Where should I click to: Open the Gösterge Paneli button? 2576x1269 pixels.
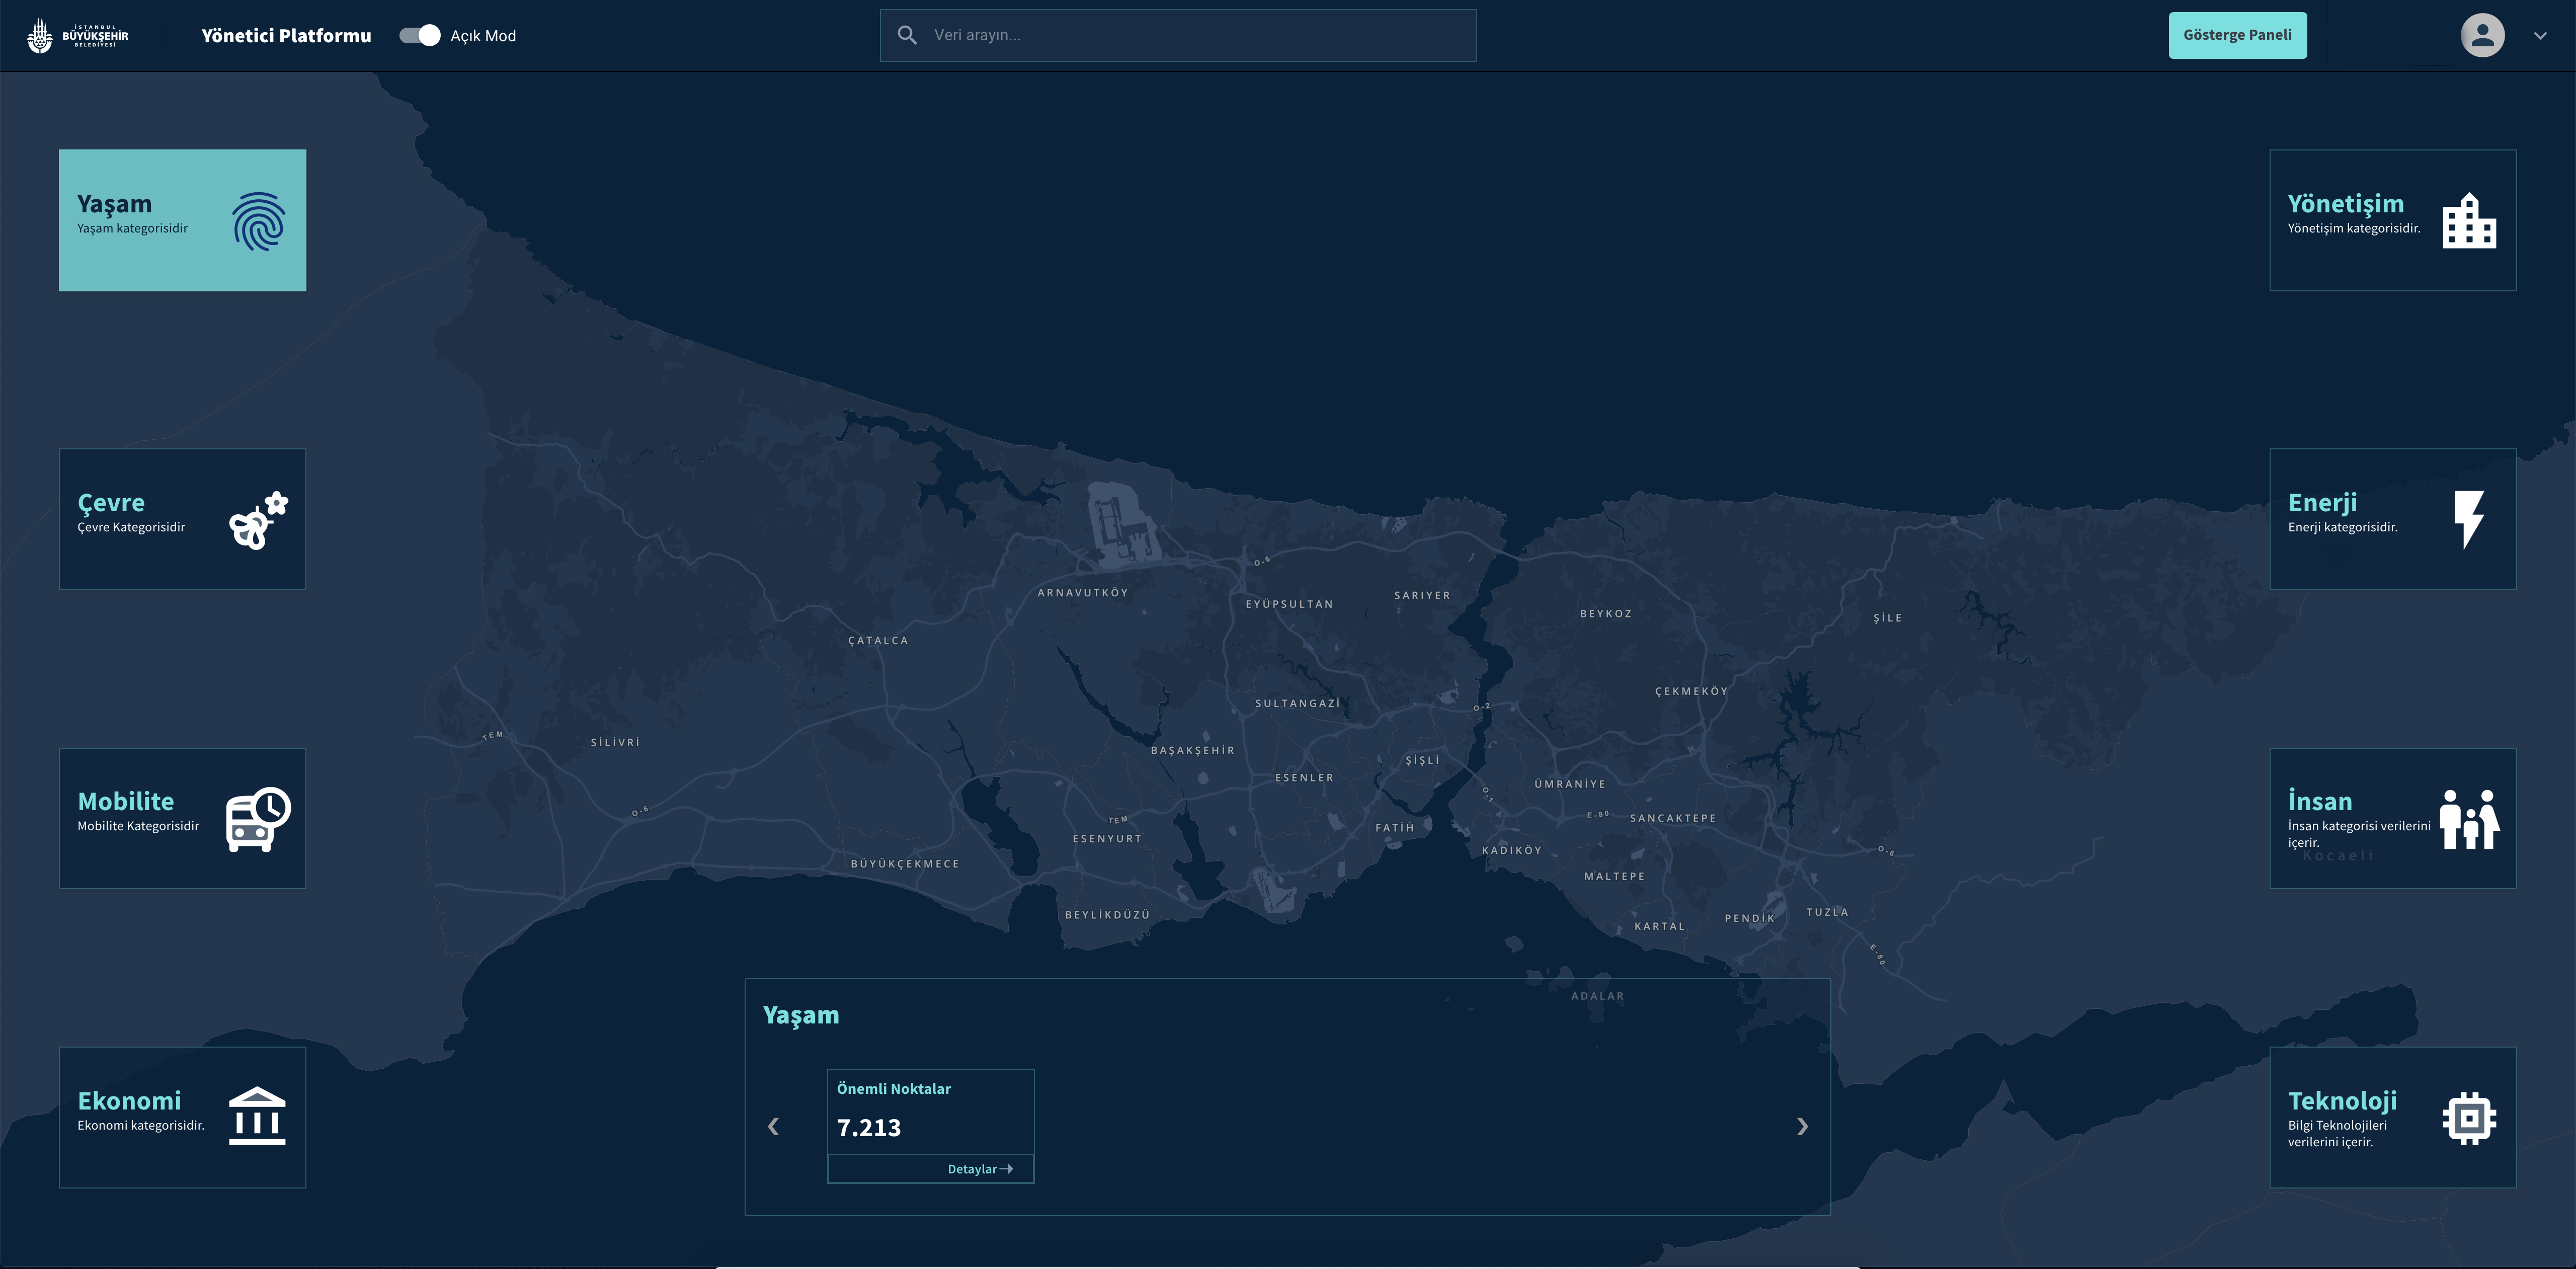(x=2238, y=35)
